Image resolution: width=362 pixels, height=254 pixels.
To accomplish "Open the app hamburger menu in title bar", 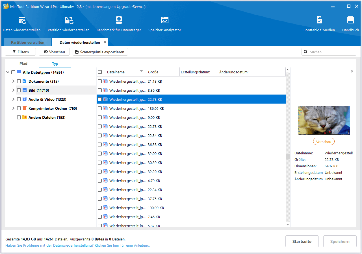I will click(x=333, y=6).
